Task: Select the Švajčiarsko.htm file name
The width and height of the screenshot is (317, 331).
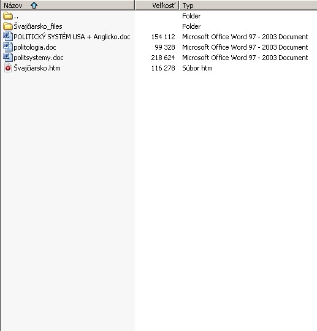Action: coord(37,68)
